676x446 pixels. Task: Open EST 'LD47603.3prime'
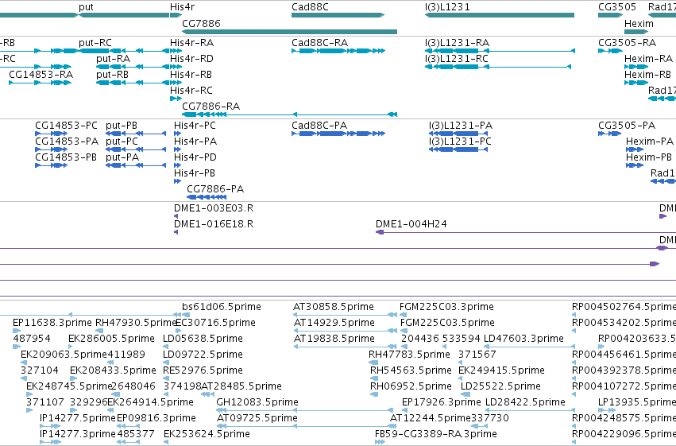click(x=523, y=339)
